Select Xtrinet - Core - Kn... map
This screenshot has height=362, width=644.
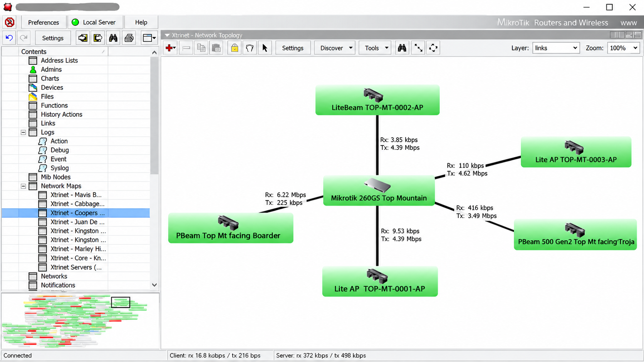[78, 258]
